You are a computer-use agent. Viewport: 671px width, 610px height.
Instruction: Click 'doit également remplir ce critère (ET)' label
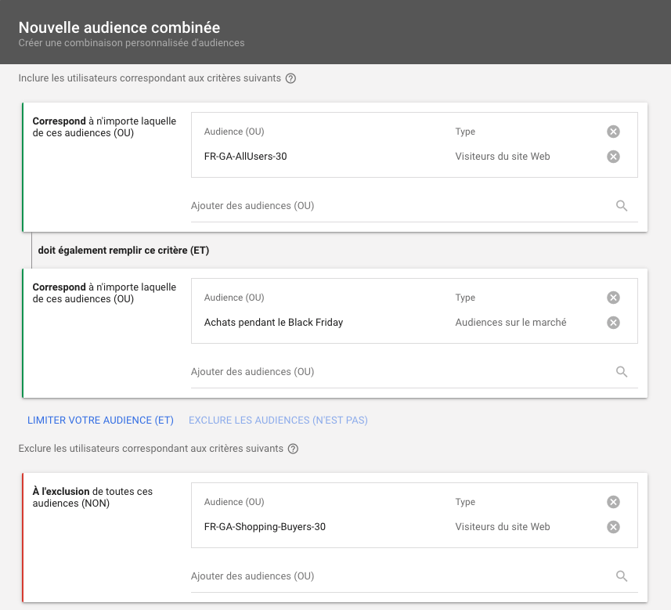(x=124, y=251)
